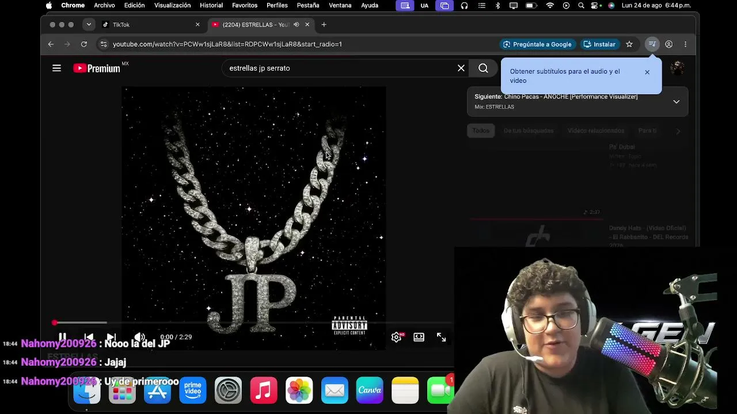Reload the YouTube page
737x414 pixels.
[84, 44]
